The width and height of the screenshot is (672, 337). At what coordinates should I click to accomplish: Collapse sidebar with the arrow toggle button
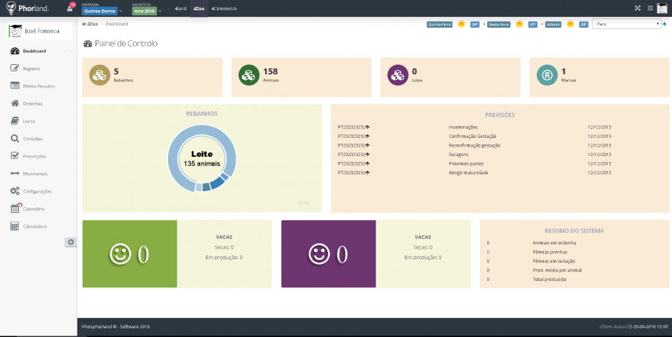coord(71,242)
